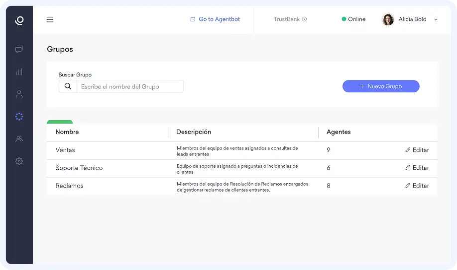Click Alicia Bold's profile avatar
The width and height of the screenshot is (457, 270).
(x=388, y=19)
